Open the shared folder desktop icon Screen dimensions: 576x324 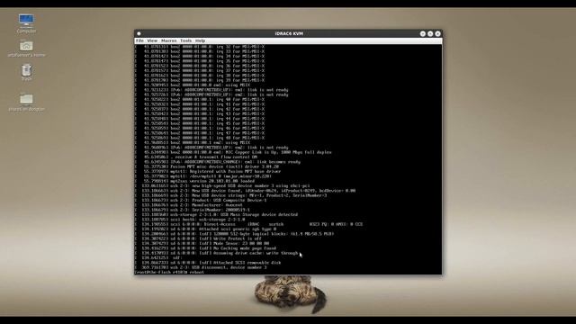pyautogui.click(x=26, y=102)
